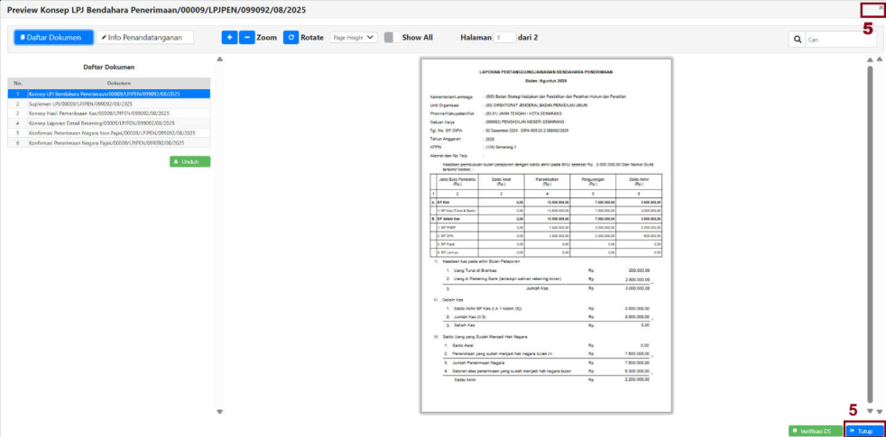Rotate the document with the rotate icon
This screenshot has height=437, width=886.
click(x=291, y=38)
